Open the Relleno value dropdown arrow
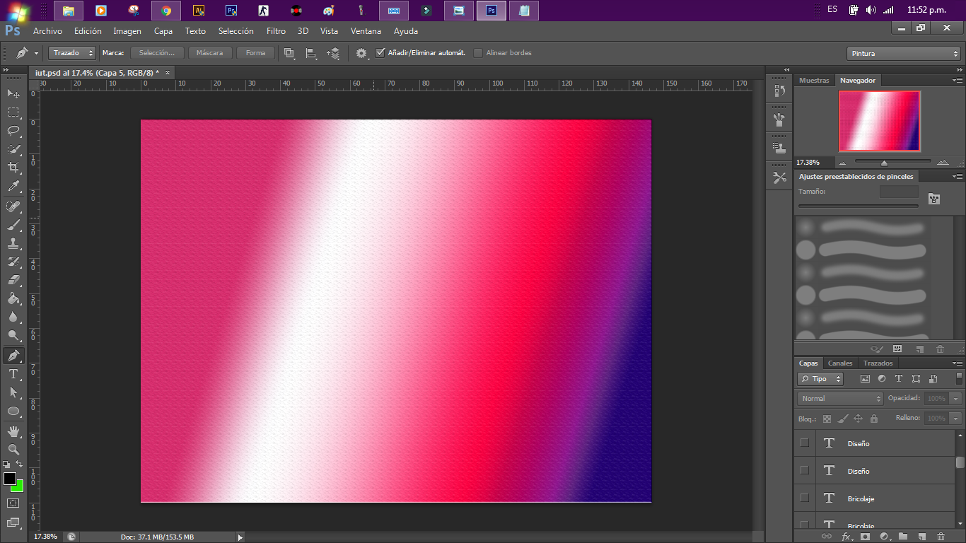 956,419
